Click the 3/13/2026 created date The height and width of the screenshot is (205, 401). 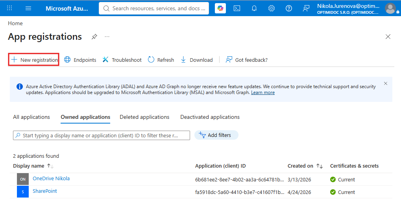(299, 179)
